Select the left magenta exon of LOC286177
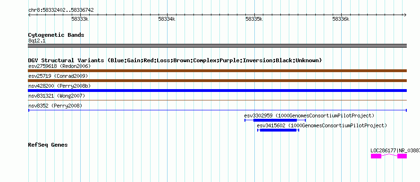The width and height of the screenshot is (420, 182). (376, 156)
